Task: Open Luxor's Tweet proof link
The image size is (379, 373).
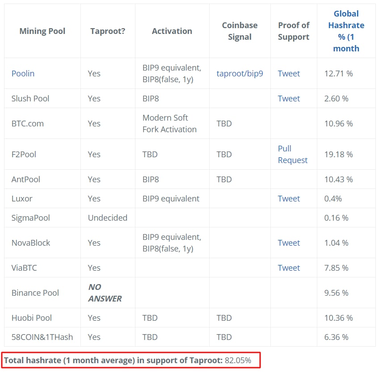Action: (x=289, y=199)
